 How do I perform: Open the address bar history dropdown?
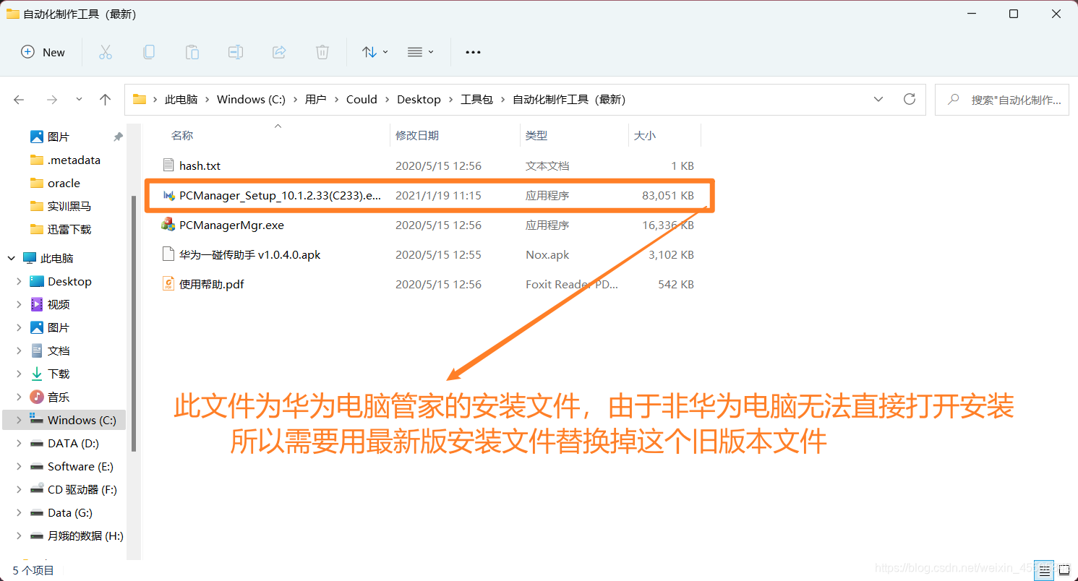pyautogui.click(x=878, y=100)
